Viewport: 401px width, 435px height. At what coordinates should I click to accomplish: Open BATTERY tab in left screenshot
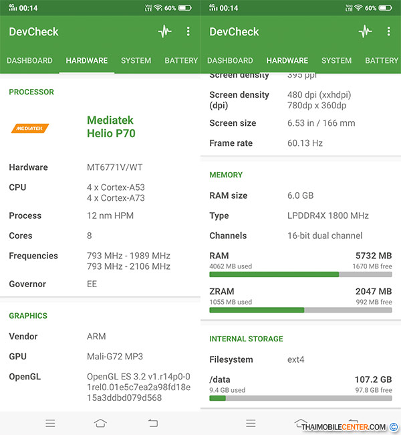tap(181, 60)
